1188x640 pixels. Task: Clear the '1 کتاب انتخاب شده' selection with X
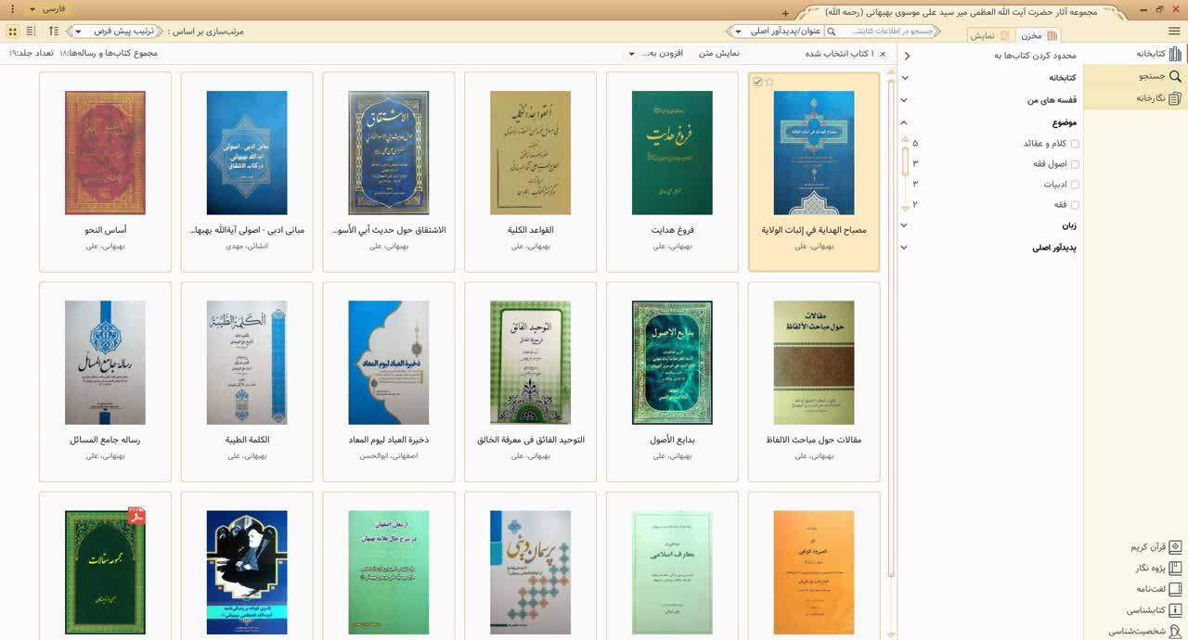[883, 54]
